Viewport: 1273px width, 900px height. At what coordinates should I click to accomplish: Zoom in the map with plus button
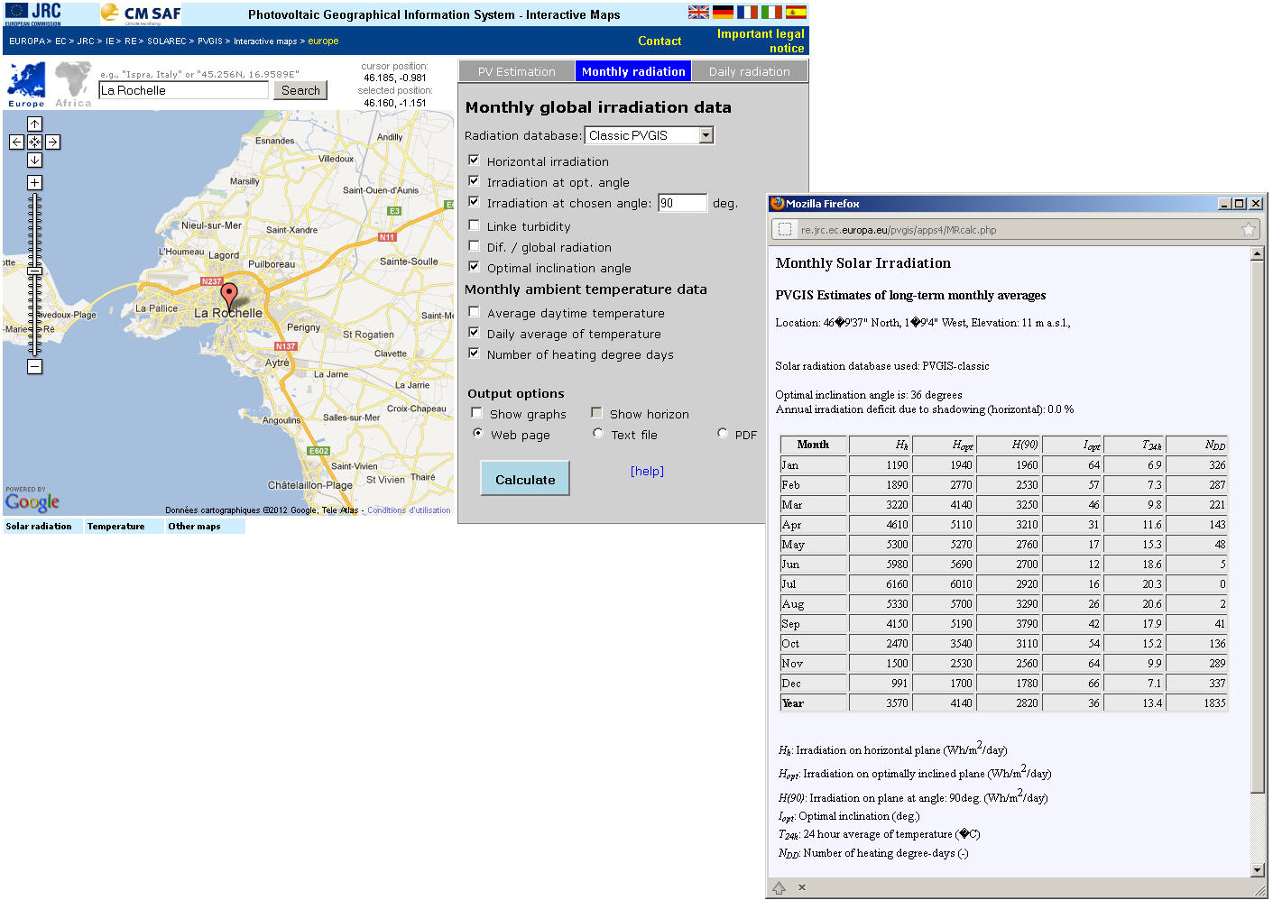click(34, 182)
